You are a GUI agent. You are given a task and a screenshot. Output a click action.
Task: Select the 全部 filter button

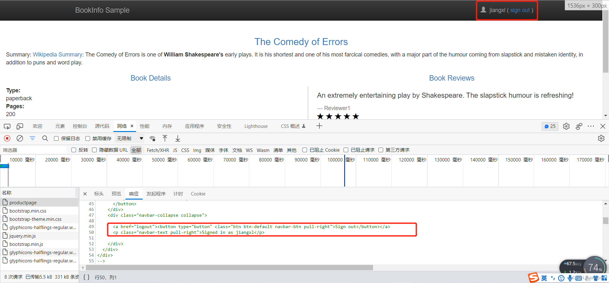(136, 150)
